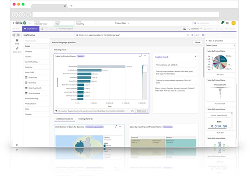The width and height of the screenshot is (250, 180).
Task: Open the Sales by ProductName chart options menu
Action: coord(145,56)
